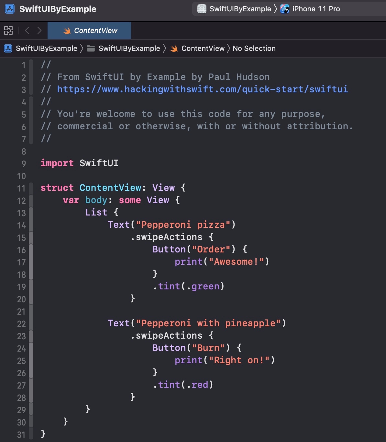This screenshot has width=386, height=442.
Task: Click the folder icon in the jump bar
Action: click(91, 49)
